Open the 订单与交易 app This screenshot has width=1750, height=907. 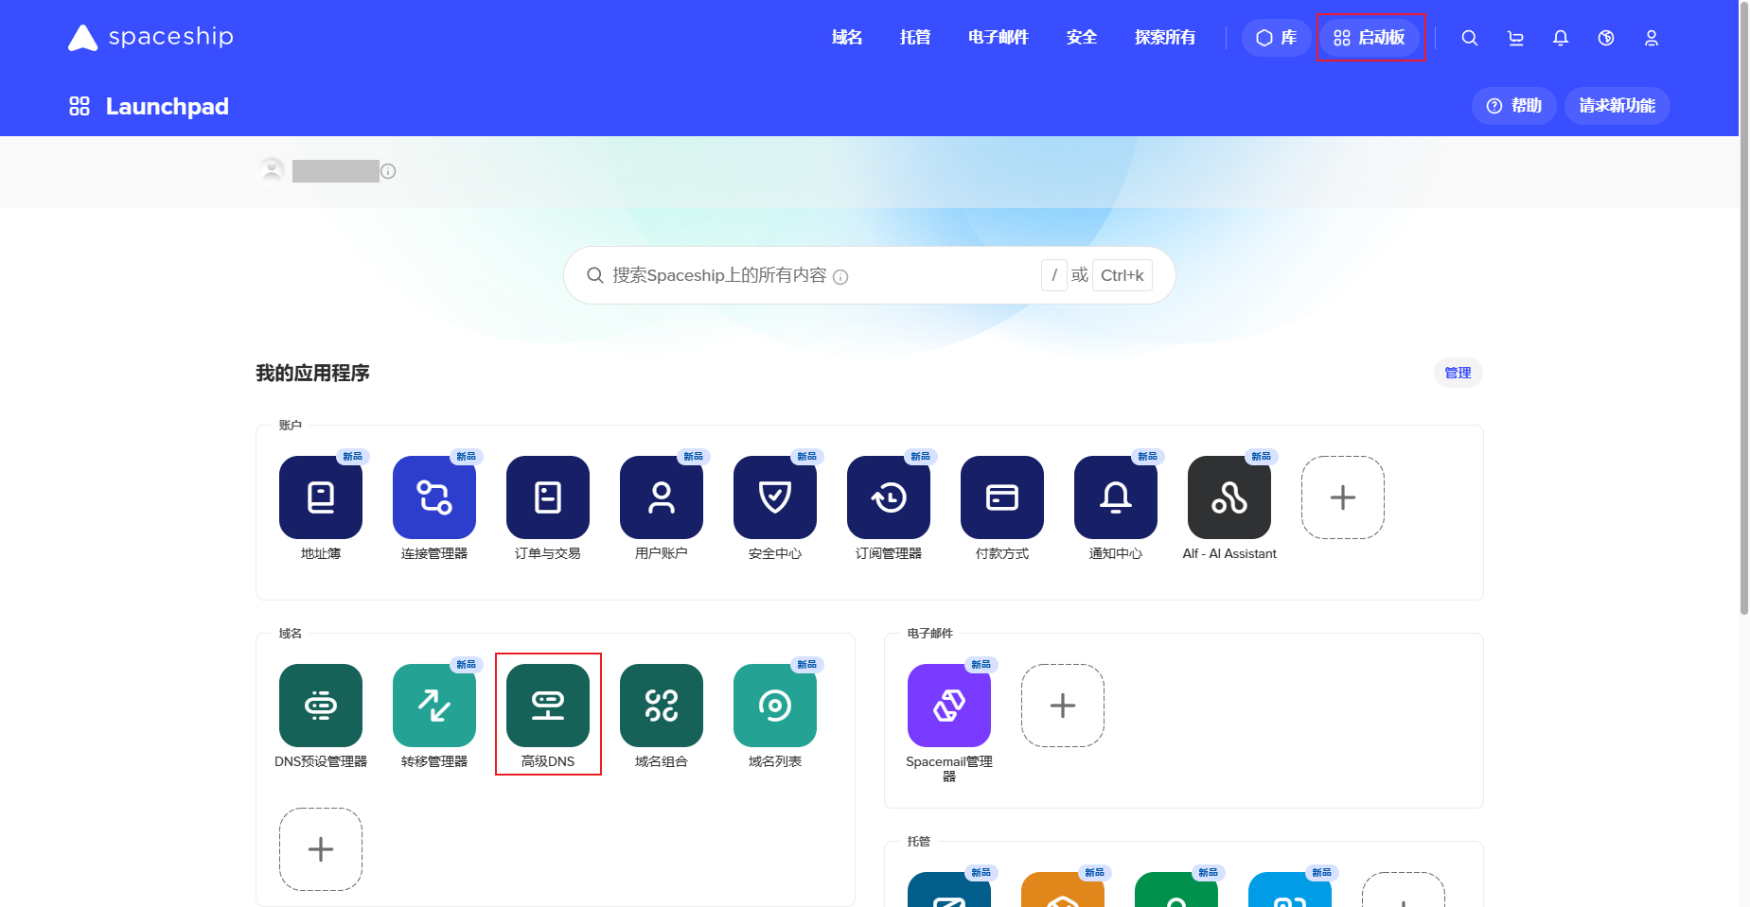548,497
